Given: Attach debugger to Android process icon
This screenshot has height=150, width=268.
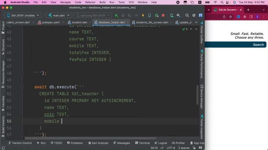Looking at the screenshot, I should [x=157, y=15].
